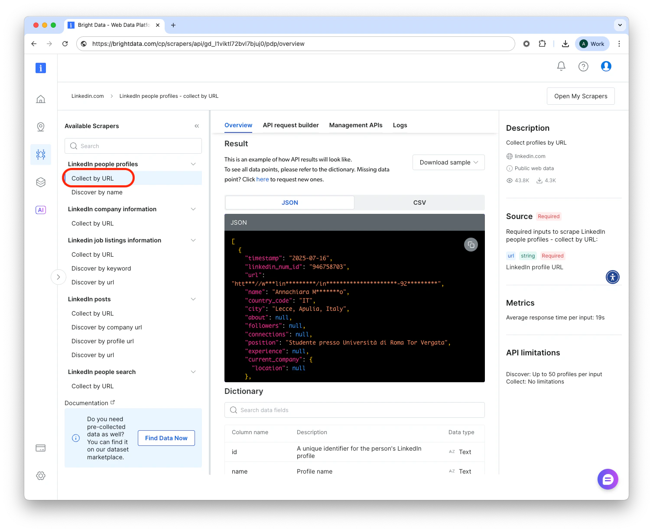The image size is (653, 532).
Task: Click Find Data Now button
Action: (x=166, y=438)
